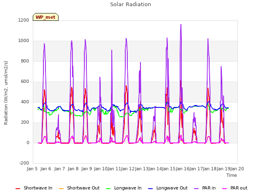
Task: Click the red Shortwave In legend swatch
Action: (x=18, y=189)
